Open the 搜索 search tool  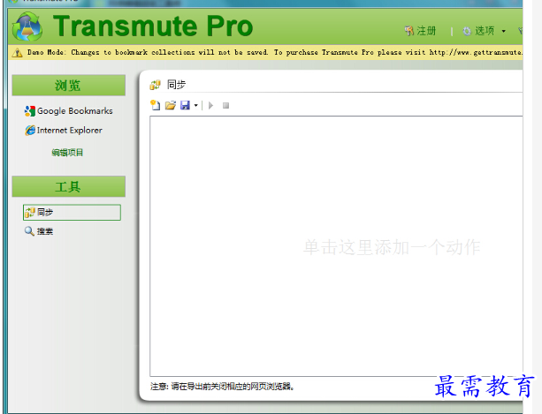pyautogui.click(x=39, y=231)
